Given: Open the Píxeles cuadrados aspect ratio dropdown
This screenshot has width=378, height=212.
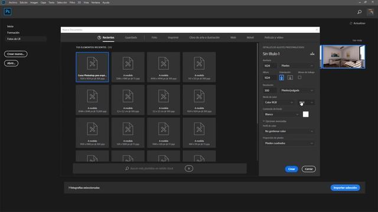Looking at the screenshot, I should click(289, 143).
